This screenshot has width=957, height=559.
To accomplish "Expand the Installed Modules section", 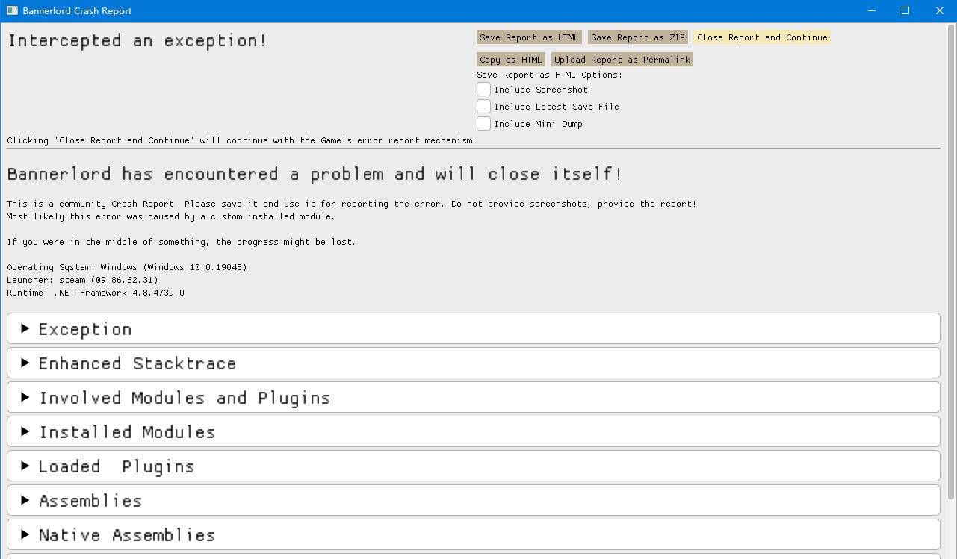I will [x=474, y=431].
